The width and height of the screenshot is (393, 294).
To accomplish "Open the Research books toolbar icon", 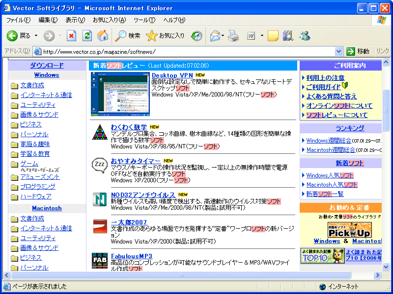I will click(288, 36).
